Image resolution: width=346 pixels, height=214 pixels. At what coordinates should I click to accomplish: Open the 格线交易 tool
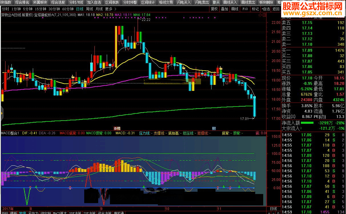coord(166,2)
